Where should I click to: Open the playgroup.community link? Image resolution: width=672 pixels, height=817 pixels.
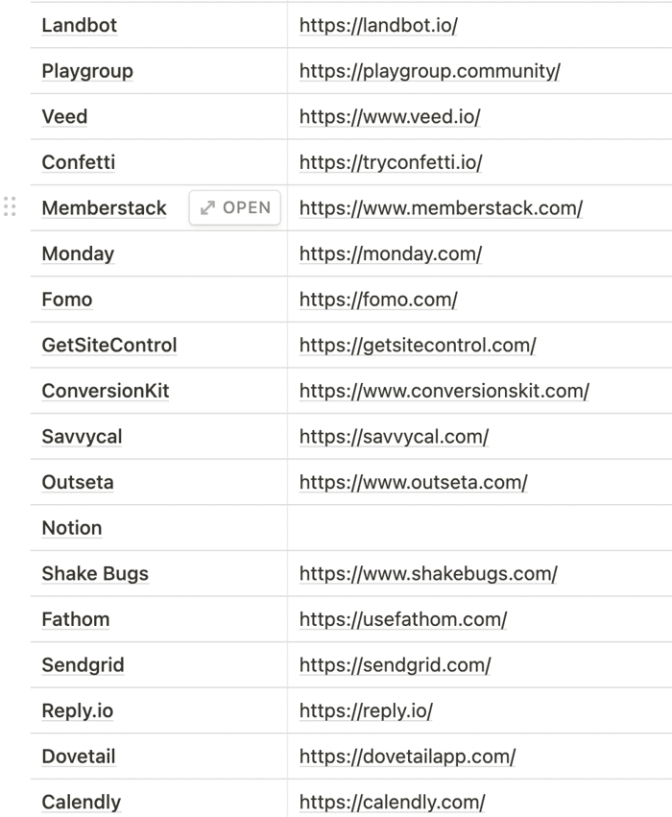coord(430,71)
